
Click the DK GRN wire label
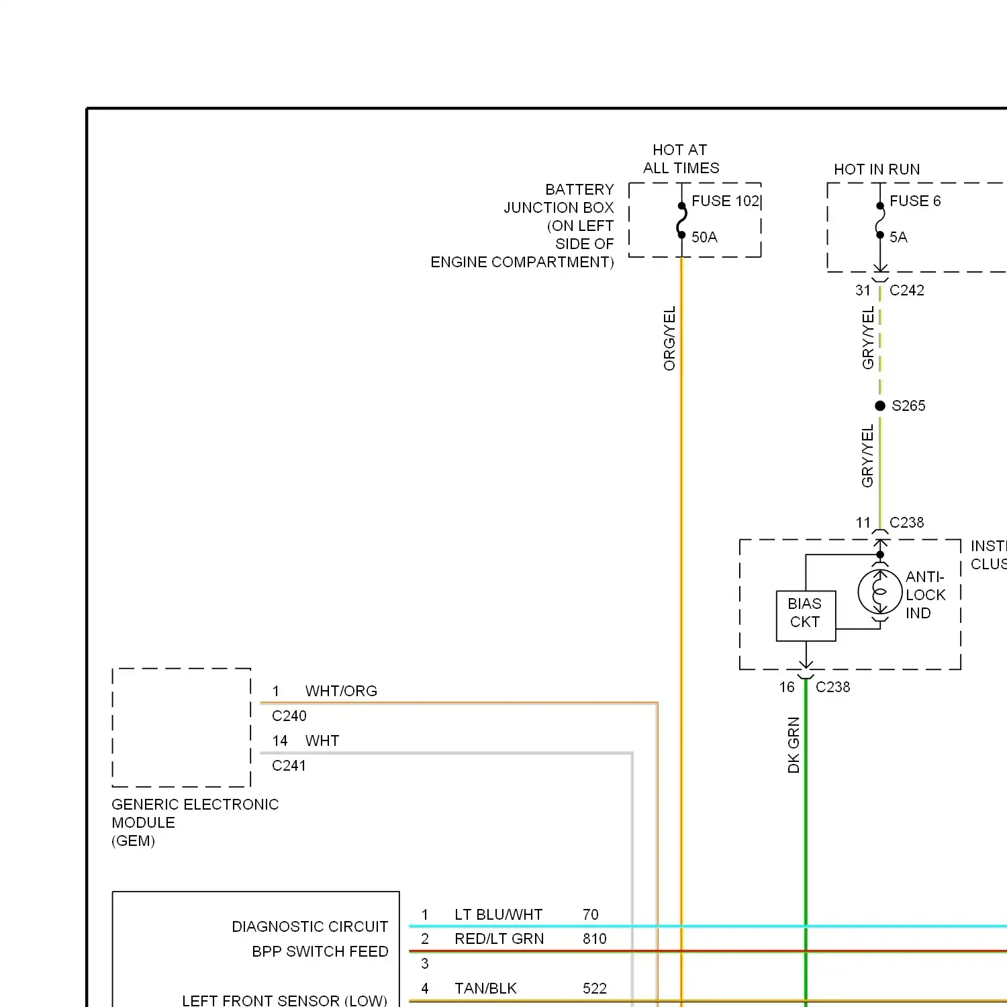coord(794,745)
